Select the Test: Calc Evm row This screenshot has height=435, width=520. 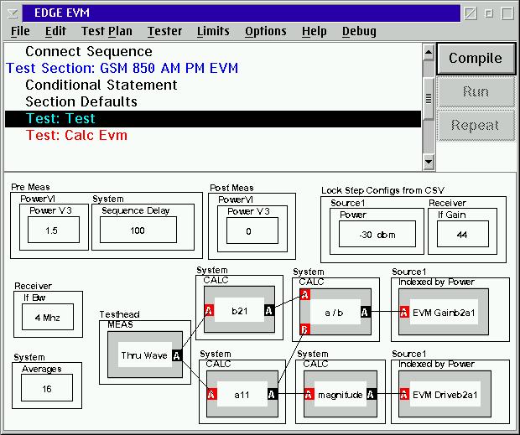pos(213,136)
